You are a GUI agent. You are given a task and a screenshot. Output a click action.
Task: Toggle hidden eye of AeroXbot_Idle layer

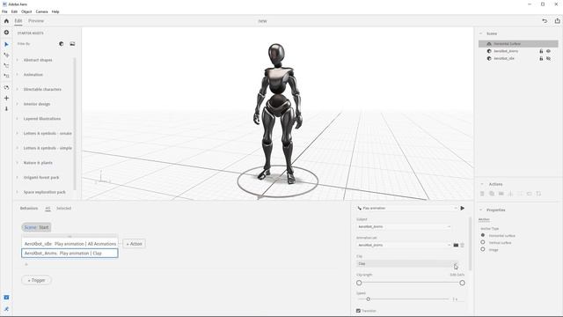click(548, 58)
